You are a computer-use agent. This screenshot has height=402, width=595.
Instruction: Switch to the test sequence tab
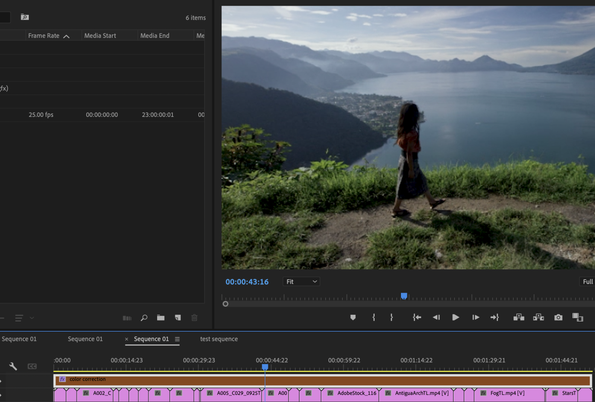(x=219, y=339)
